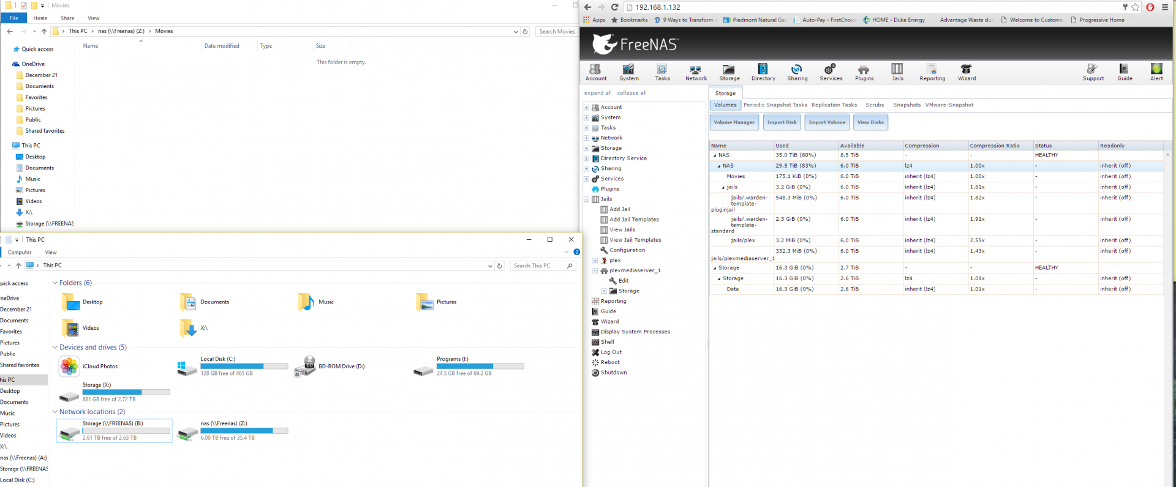Open System in FreeNAS toolbar

(628, 72)
